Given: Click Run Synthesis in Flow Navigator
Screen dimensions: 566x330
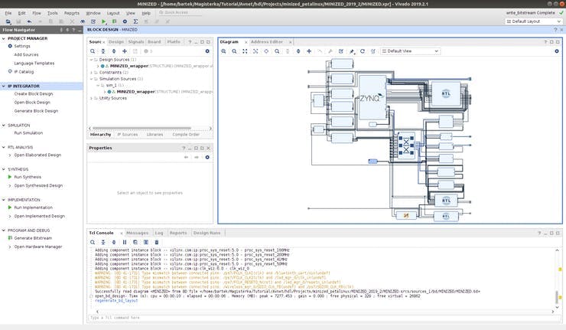Looking at the screenshot, I should [28, 176].
